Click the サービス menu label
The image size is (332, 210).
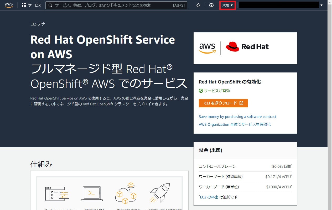pyautogui.click(x=35, y=5)
